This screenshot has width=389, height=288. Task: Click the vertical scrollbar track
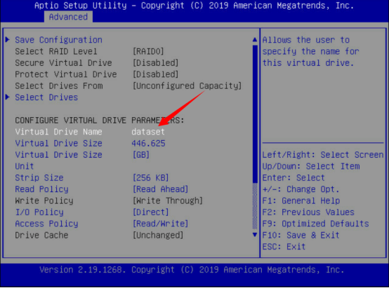[255, 137]
